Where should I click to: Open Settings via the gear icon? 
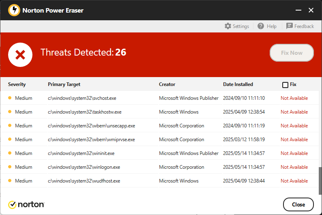[228, 26]
